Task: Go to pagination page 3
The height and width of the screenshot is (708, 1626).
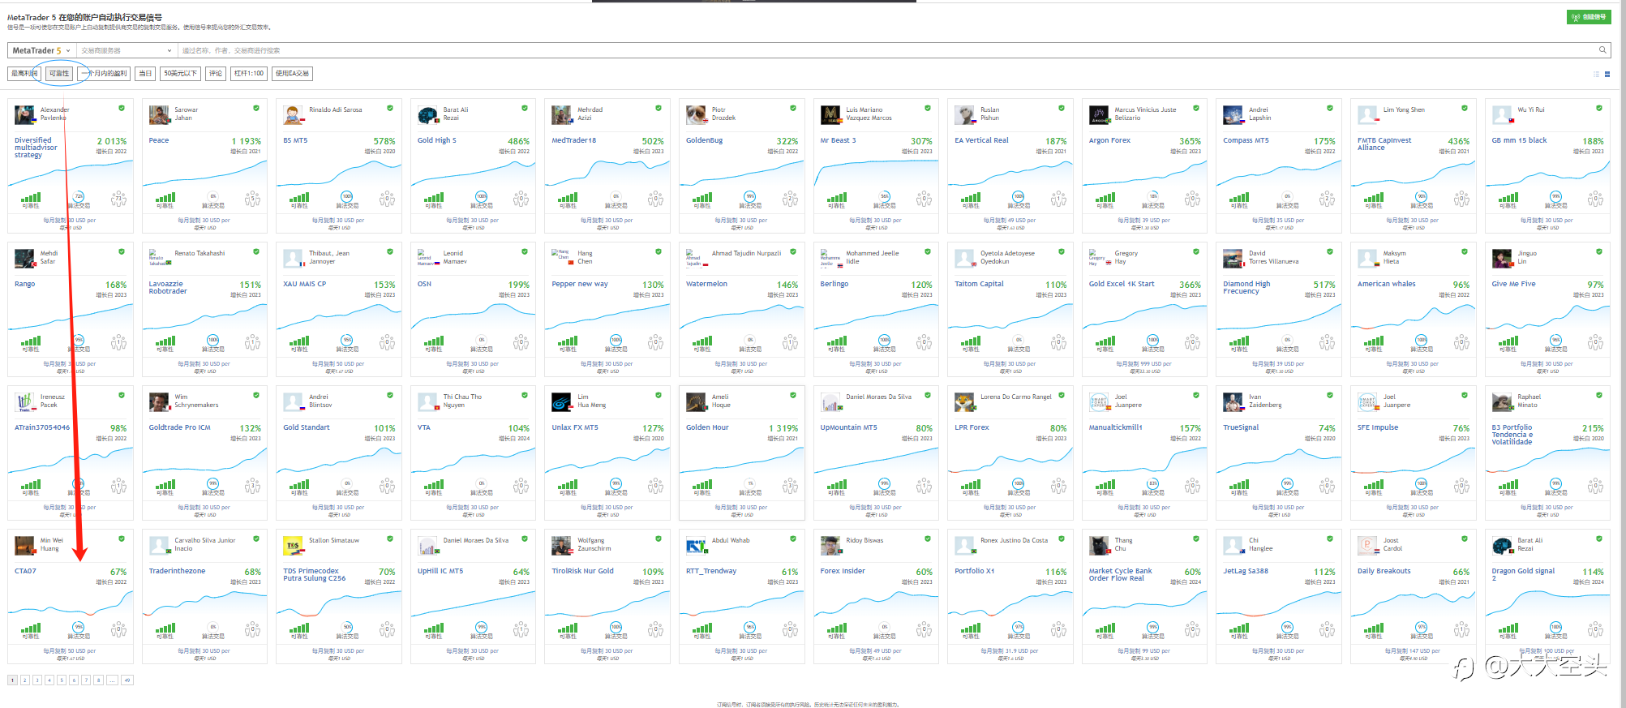Action: pos(37,680)
